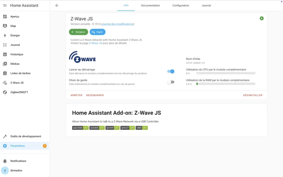Open the Configuration tab
This screenshot has width=283, height=177.
point(181,6)
